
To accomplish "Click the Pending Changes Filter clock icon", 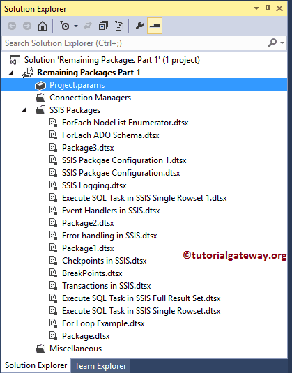I will point(65,26).
